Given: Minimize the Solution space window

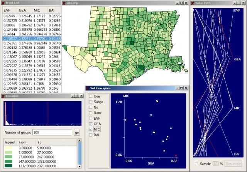Looking at the screenshot, I should [178, 88].
